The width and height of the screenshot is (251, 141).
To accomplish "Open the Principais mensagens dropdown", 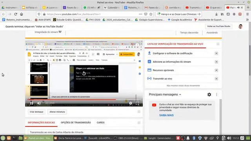I will coord(165,94).
